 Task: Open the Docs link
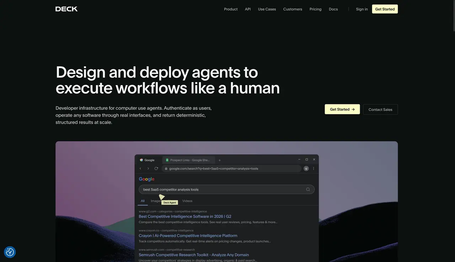click(333, 9)
